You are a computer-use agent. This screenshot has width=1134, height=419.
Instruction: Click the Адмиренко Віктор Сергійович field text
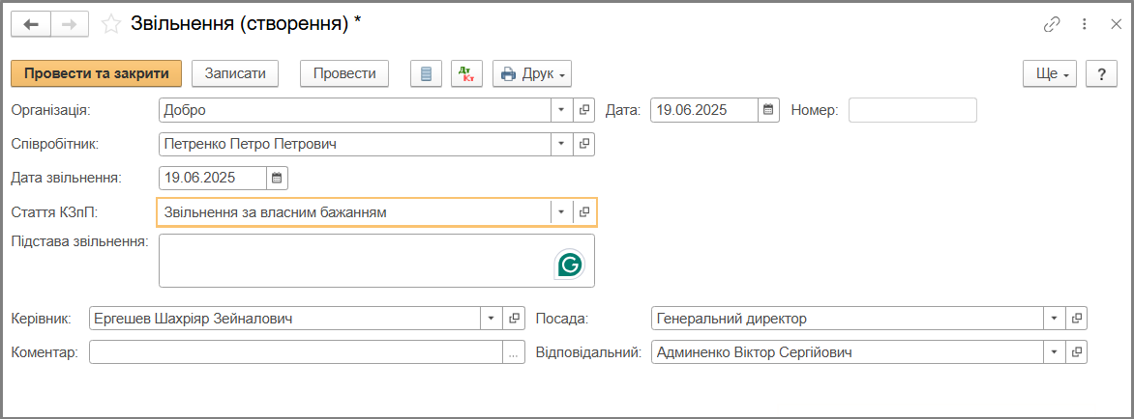[x=755, y=352]
